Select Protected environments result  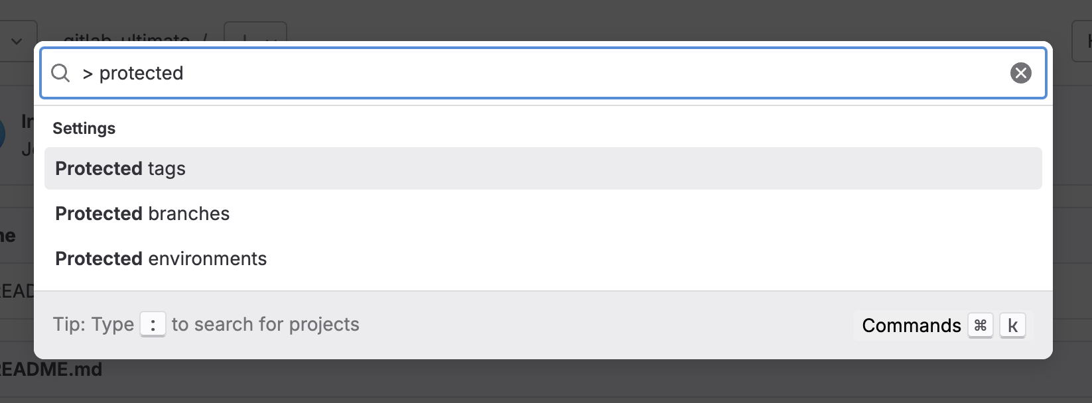click(x=161, y=259)
